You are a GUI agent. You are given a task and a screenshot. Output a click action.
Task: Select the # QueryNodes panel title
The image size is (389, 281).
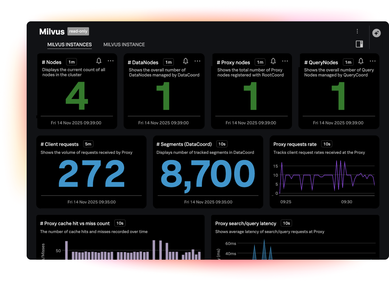321,62
